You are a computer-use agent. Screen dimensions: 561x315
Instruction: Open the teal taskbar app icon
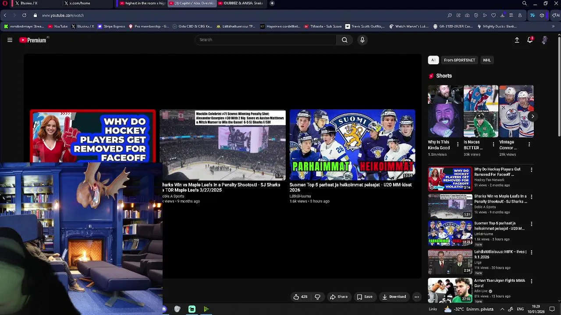192,309
